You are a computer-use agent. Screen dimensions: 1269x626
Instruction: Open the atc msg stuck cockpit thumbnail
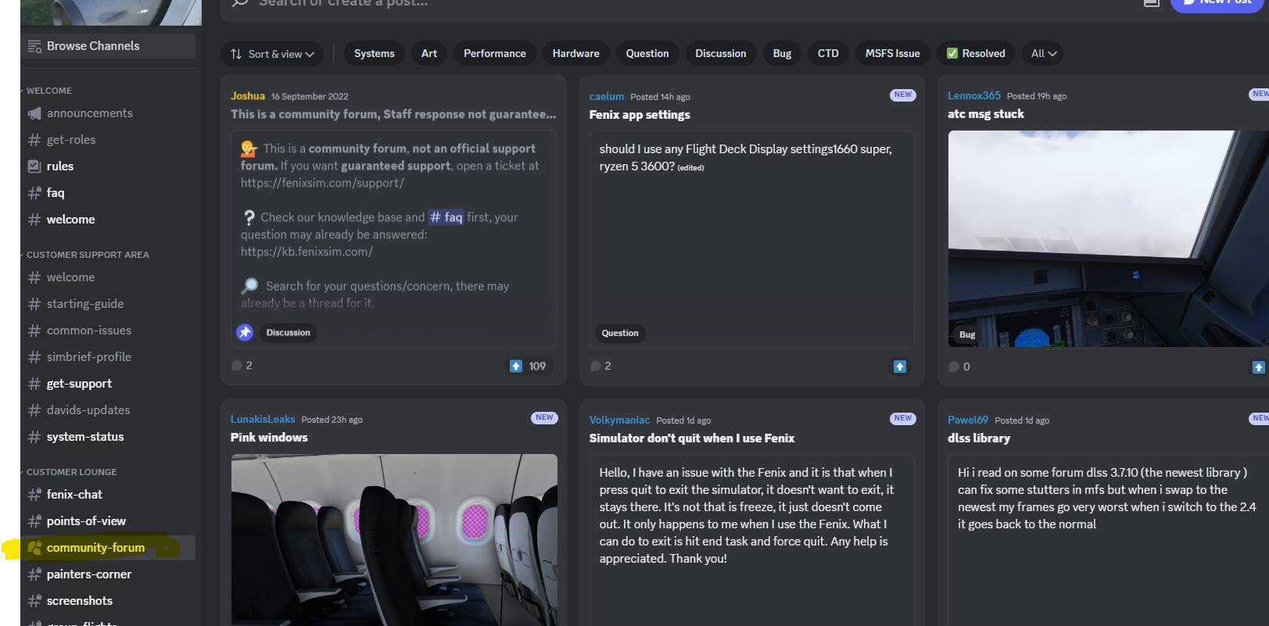tap(1108, 238)
